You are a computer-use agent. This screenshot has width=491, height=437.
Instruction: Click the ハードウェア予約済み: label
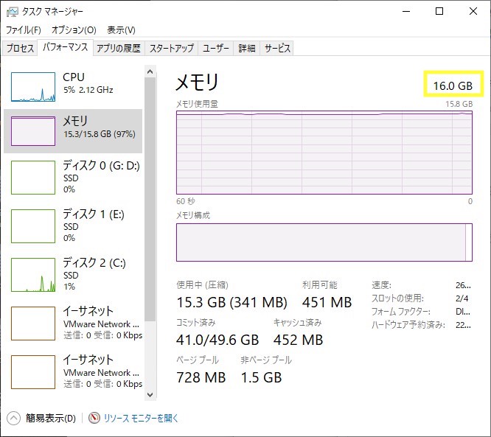point(408,325)
